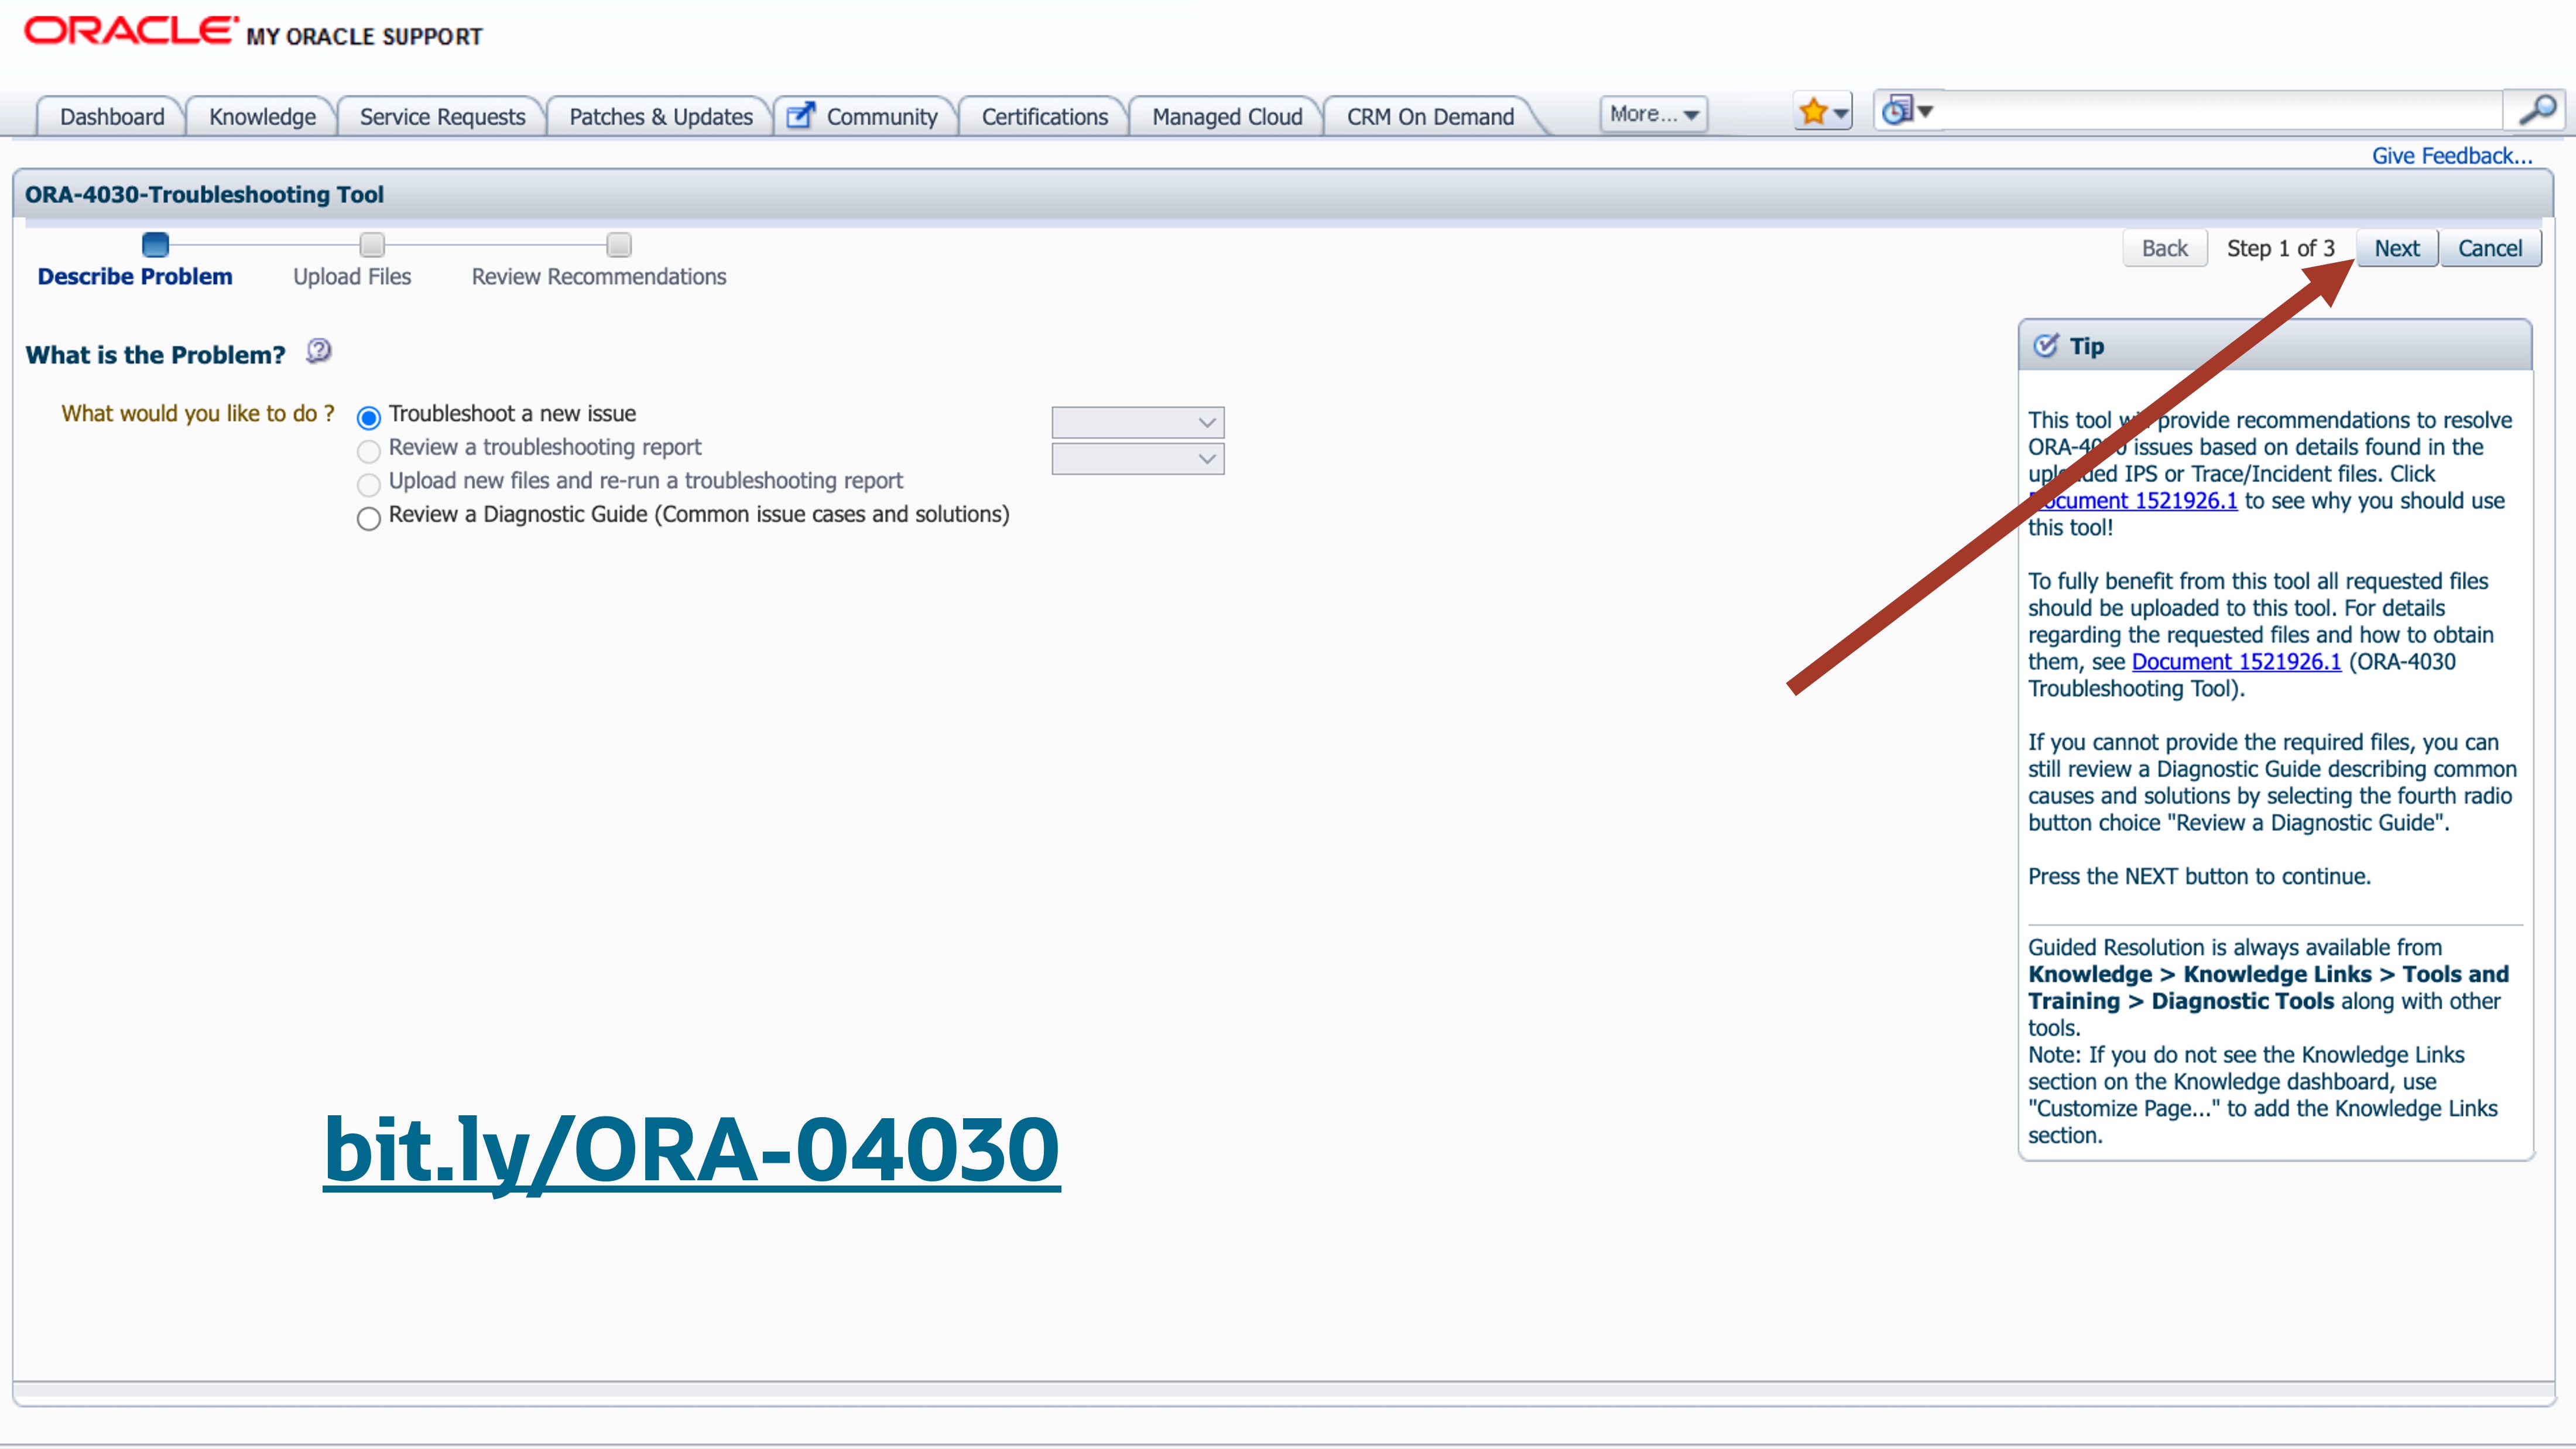Open the Patches & Updates tab
Screen dimensions: 2576x1449
[x=659, y=116]
